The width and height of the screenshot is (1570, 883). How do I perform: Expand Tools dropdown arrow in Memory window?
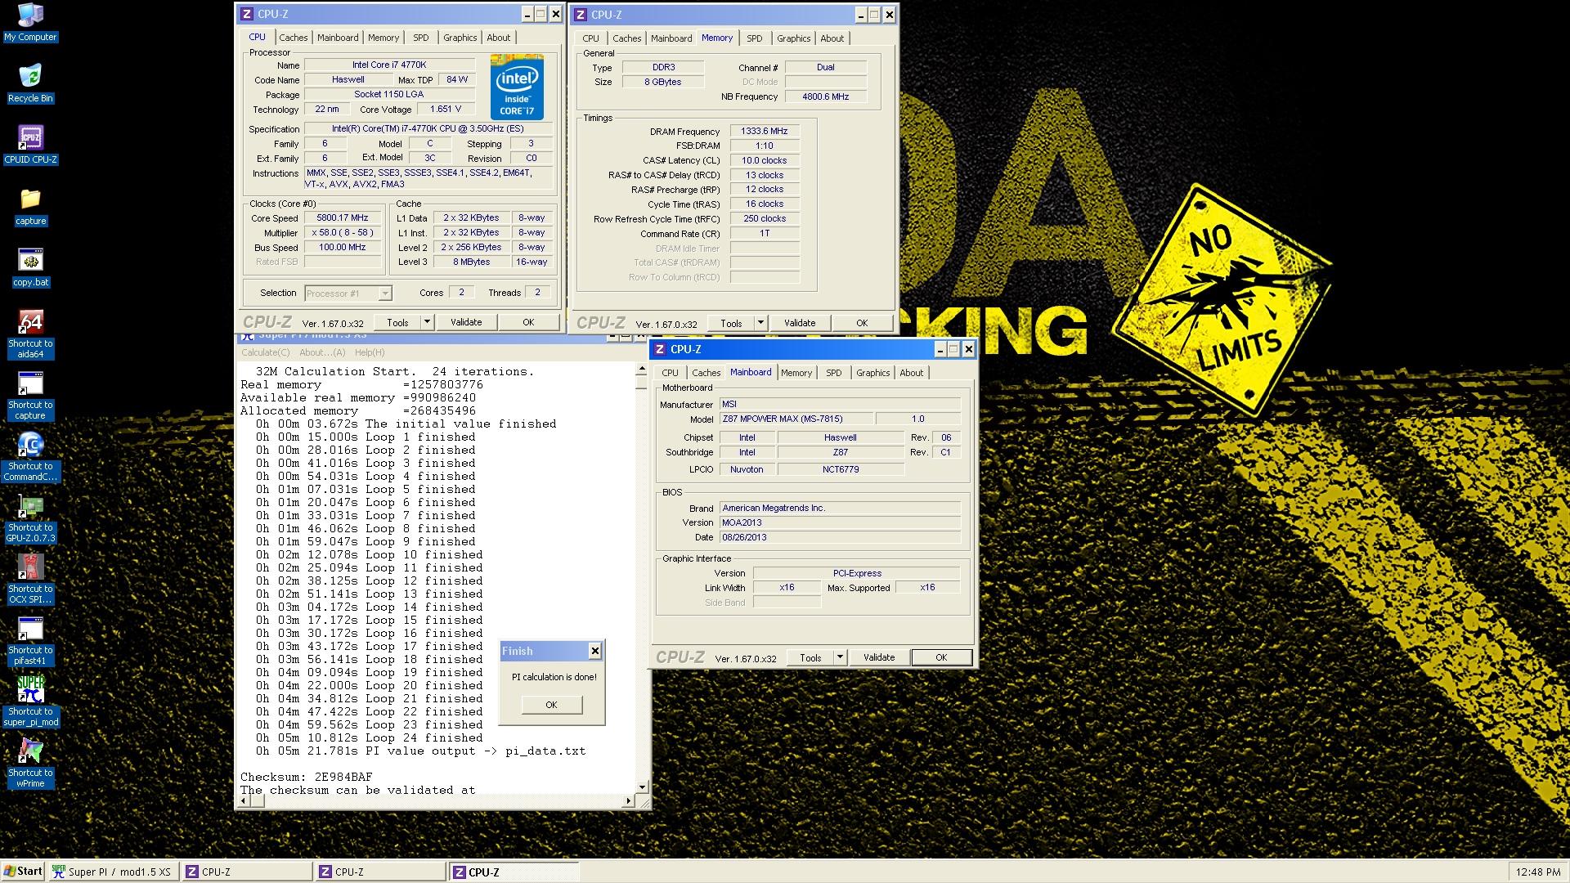pos(760,323)
